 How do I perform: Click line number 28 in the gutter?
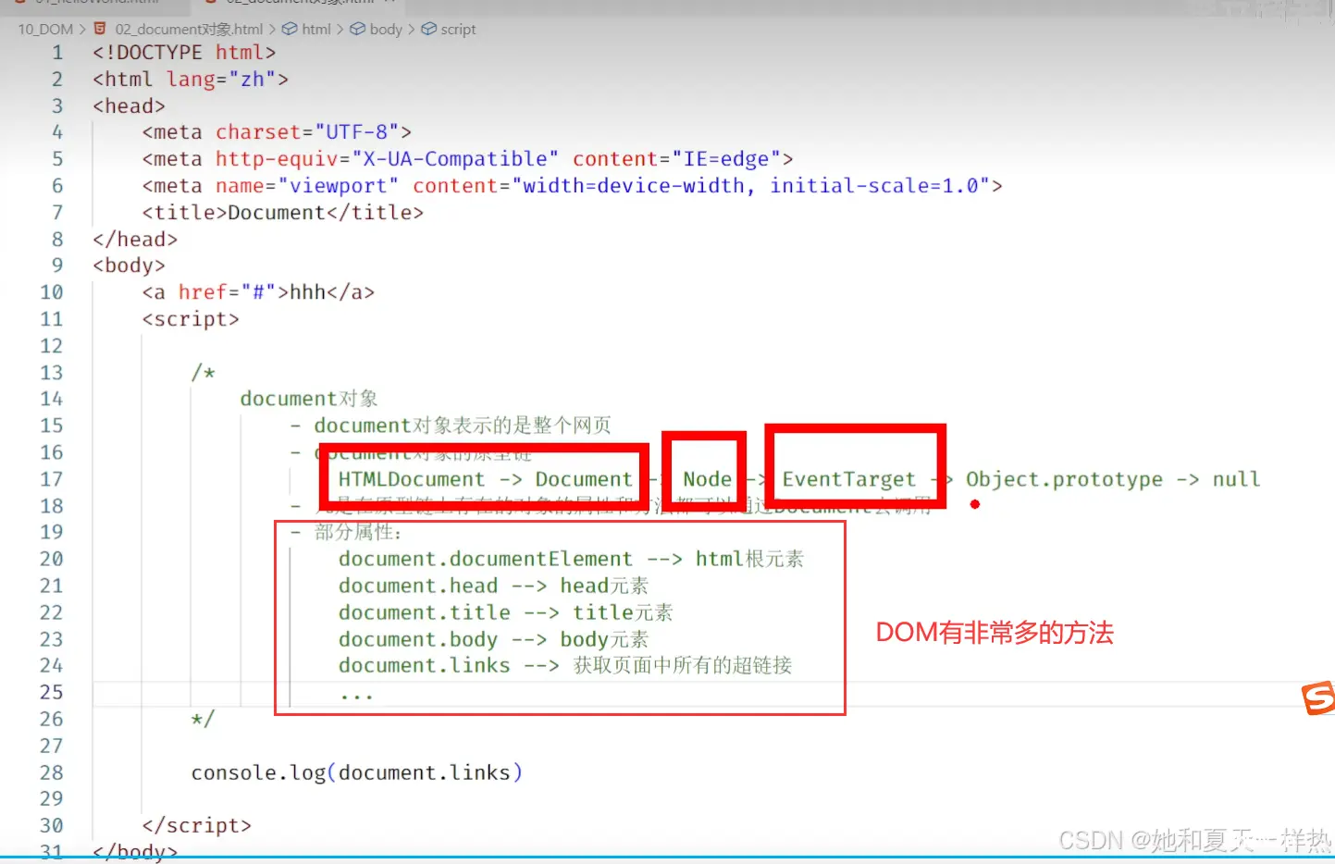tap(52, 772)
